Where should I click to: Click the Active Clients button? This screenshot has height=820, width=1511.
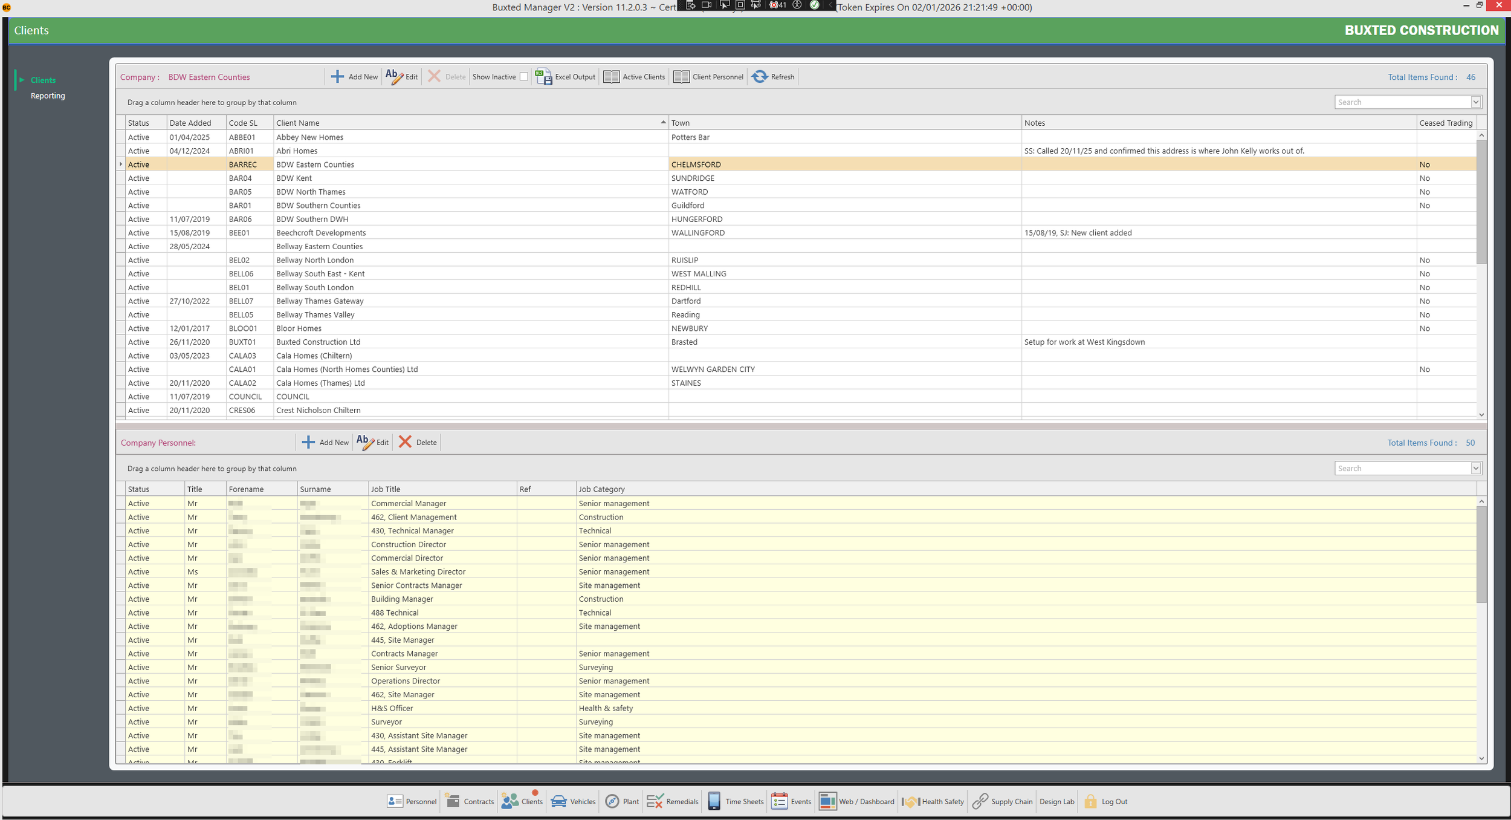click(x=635, y=77)
